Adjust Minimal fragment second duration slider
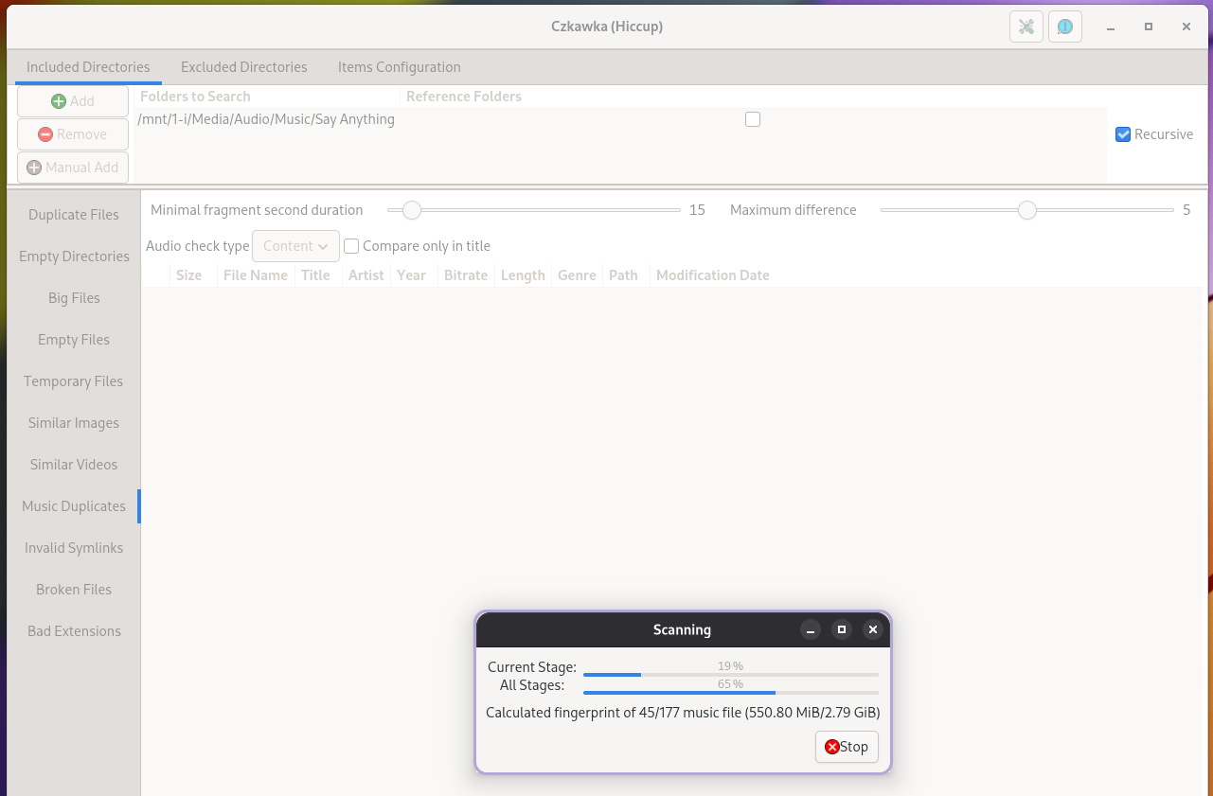Image resolution: width=1213 pixels, height=796 pixels. (x=534, y=210)
